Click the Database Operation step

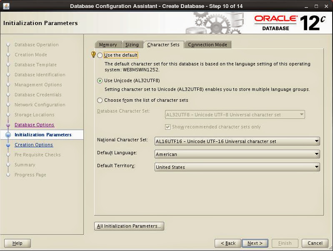[37, 45]
